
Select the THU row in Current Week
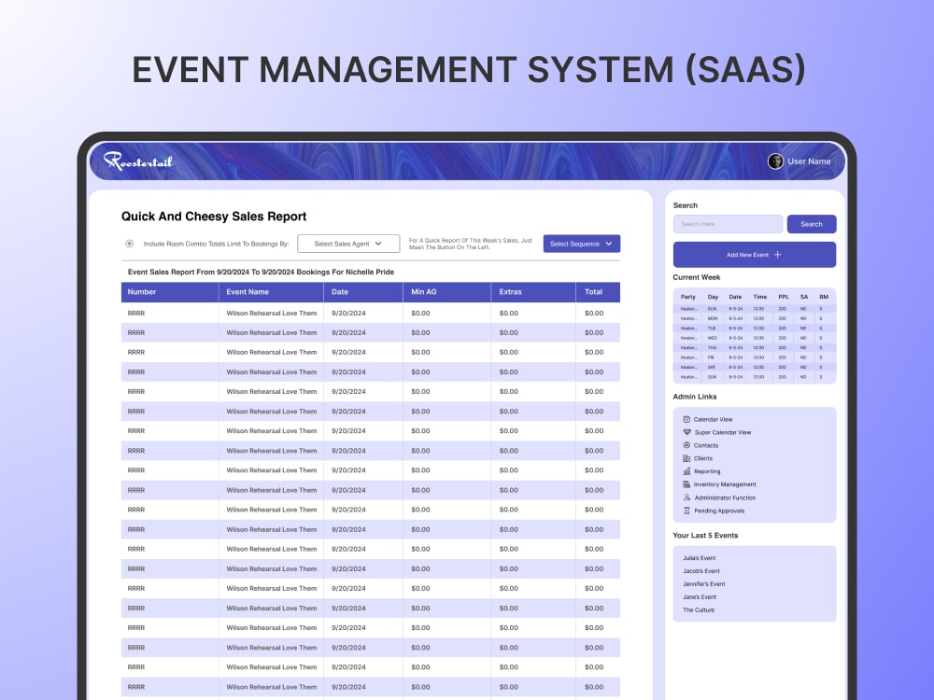click(x=755, y=347)
